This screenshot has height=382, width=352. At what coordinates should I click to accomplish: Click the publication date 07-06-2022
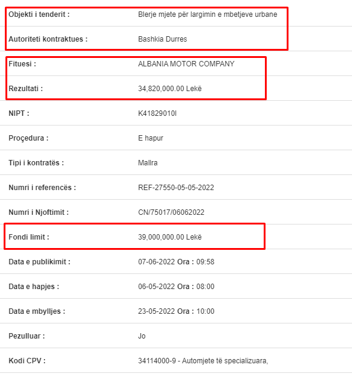coord(157,262)
